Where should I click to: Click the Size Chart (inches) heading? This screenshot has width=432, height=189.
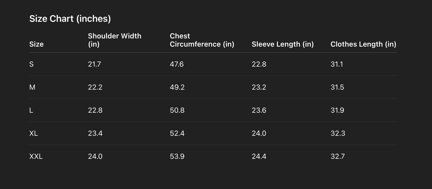[70, 19]
